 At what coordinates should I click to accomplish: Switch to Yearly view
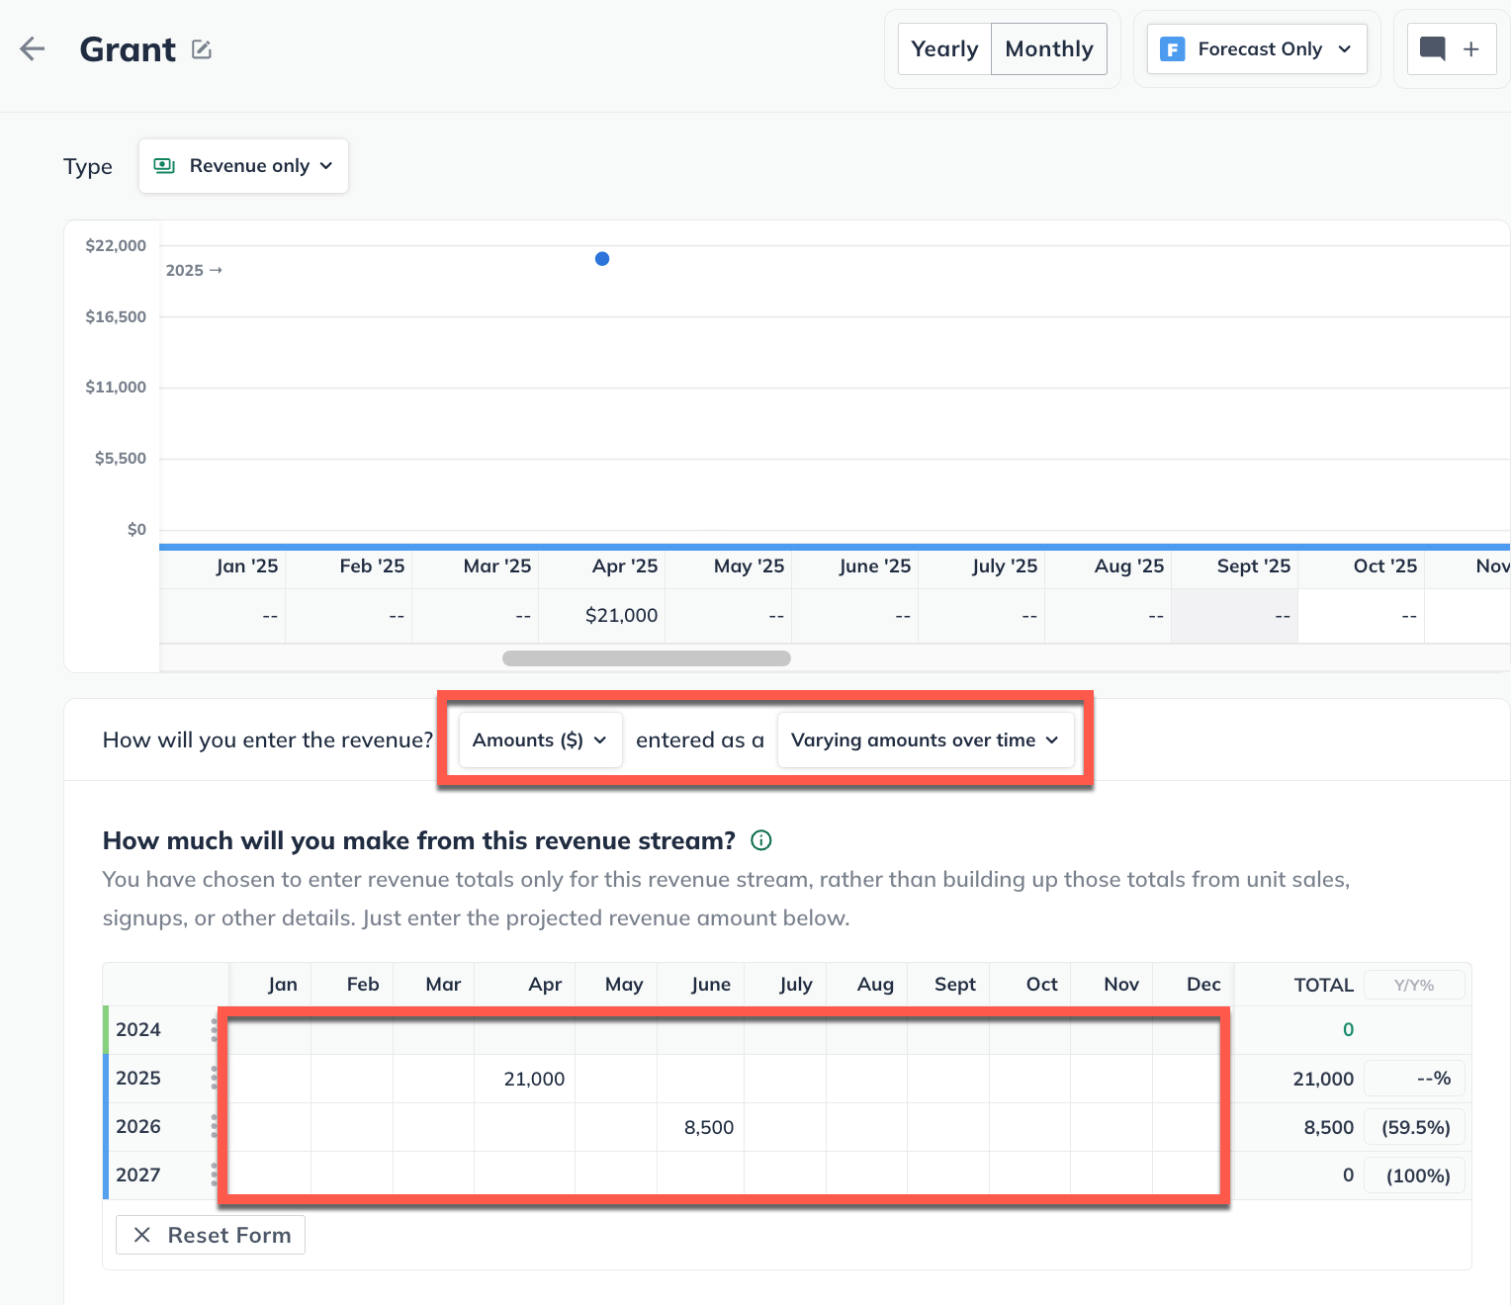point(944,49)
